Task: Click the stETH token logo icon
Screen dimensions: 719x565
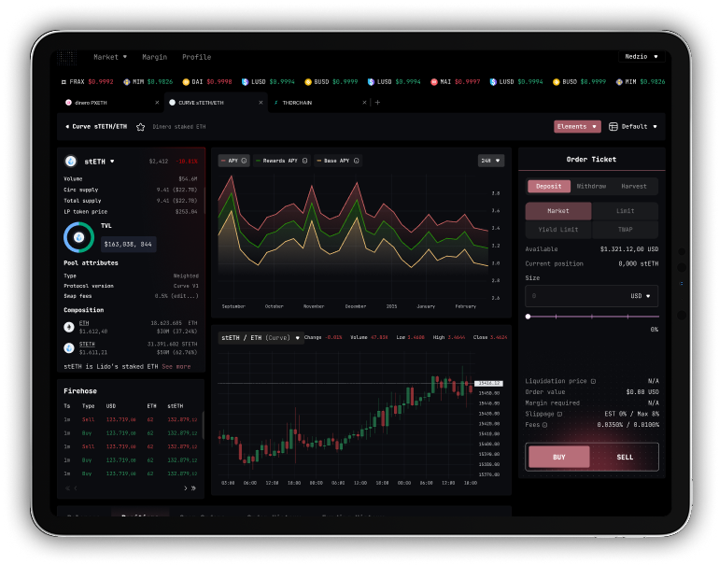Action: (x=71, y=162)
